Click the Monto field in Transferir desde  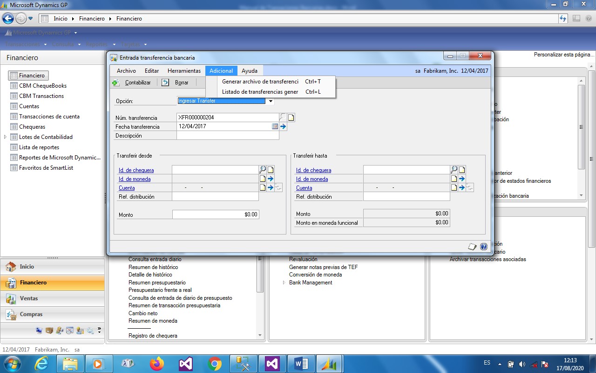pos(216,214)
